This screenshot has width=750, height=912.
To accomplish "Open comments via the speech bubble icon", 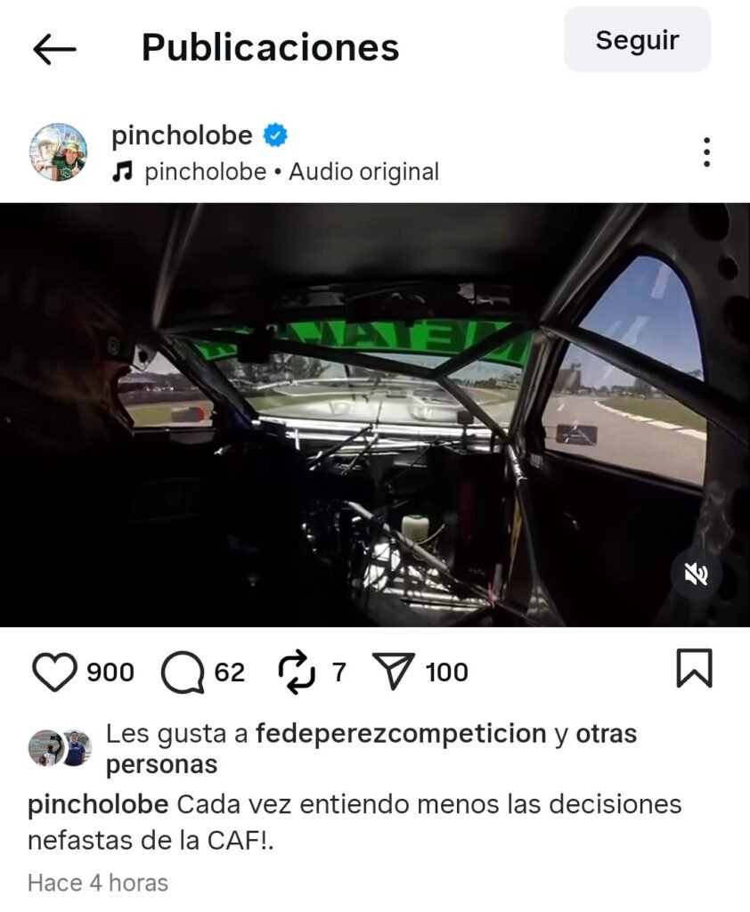I will [x=183, y=672].
